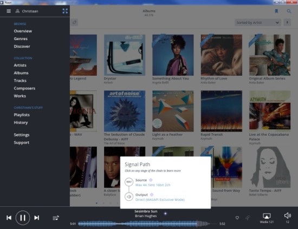Open the Sorted by Artist dropdown

pos(258,23)
